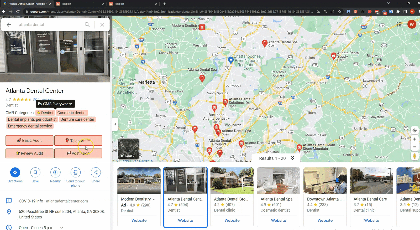Click Atlanta Dental Llc map pin

coord(195,129)
